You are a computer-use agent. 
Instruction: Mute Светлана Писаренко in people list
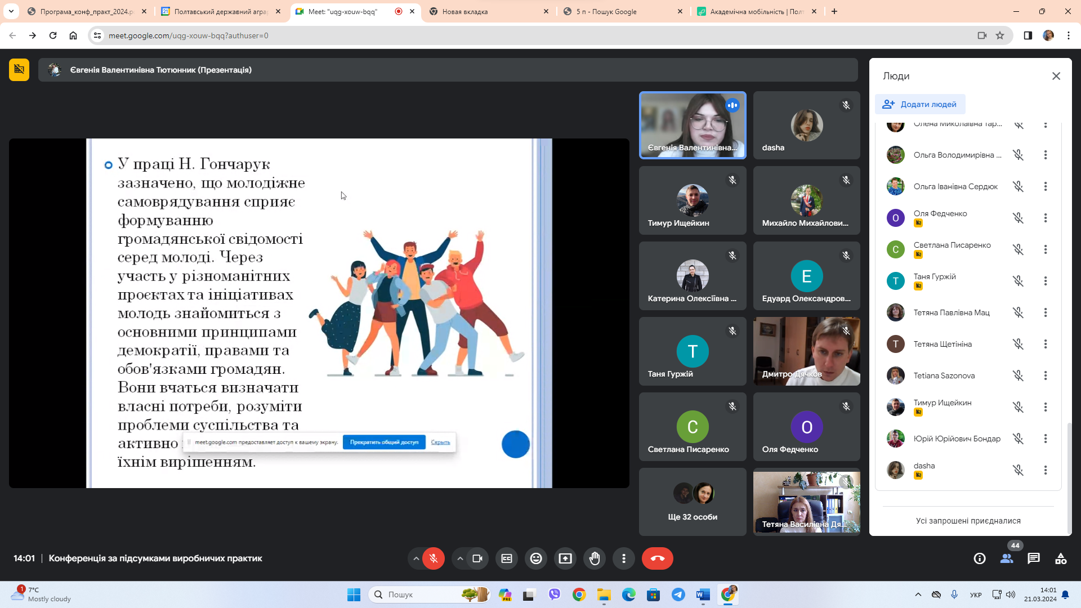[1019, 249]
